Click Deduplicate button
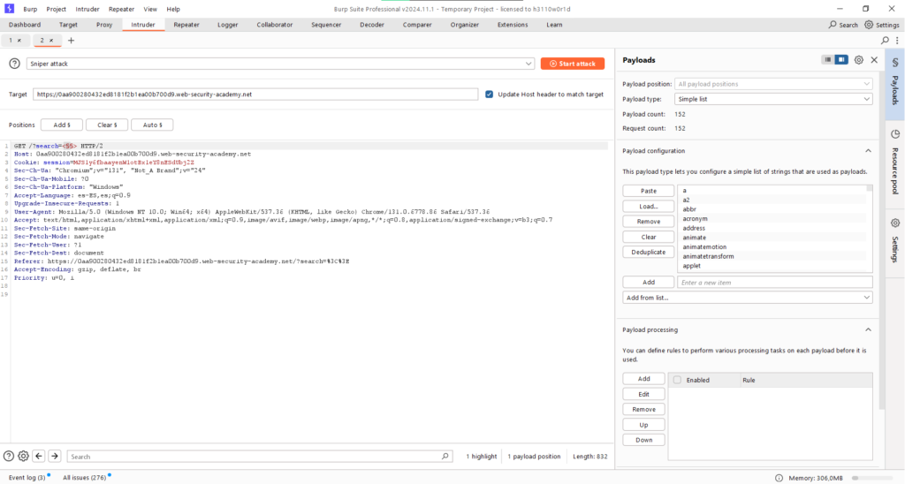 pyautogui.click(x=648, y=252)
